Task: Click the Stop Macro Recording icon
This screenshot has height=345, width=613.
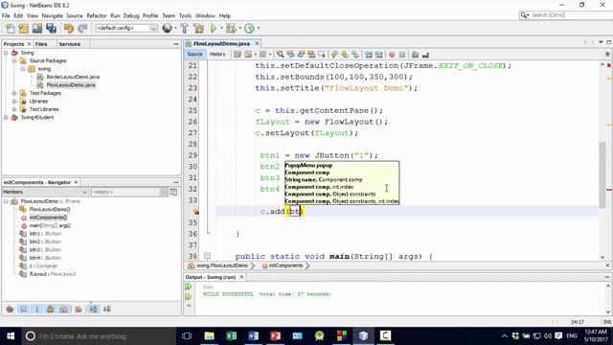Action: 402,55
